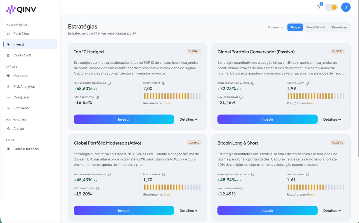Go to Mercado section
The width and height of the screenshot is (359, 223).
pyautogui.click(x=30, y=76)
